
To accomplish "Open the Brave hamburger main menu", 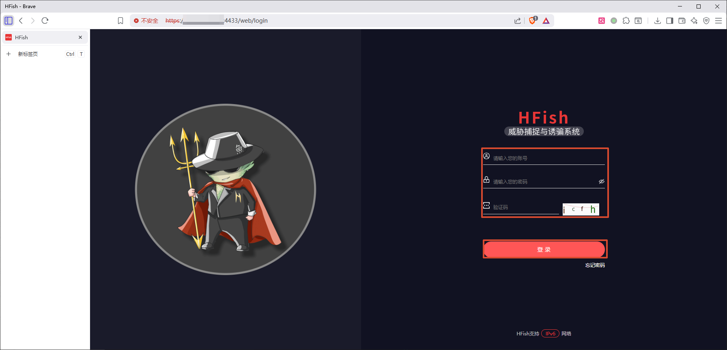I will (x=718, y=21).
